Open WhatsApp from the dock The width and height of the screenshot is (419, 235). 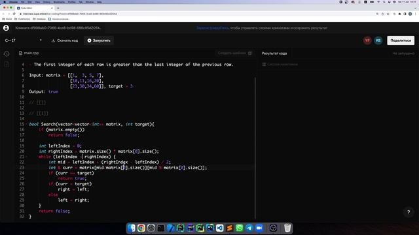coord(240,228)
